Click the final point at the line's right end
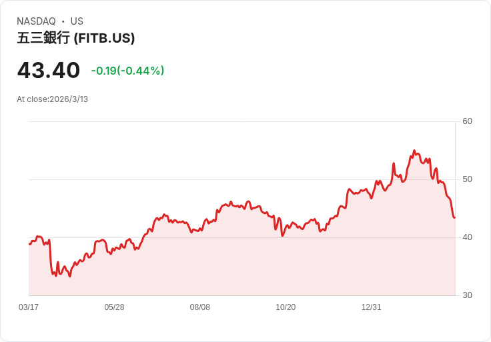The width and height of the screenshot is (491, 342). pos(454,217)
